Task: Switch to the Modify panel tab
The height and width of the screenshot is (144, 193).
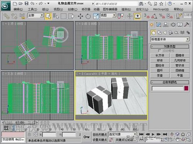Action: click(159, 25)
